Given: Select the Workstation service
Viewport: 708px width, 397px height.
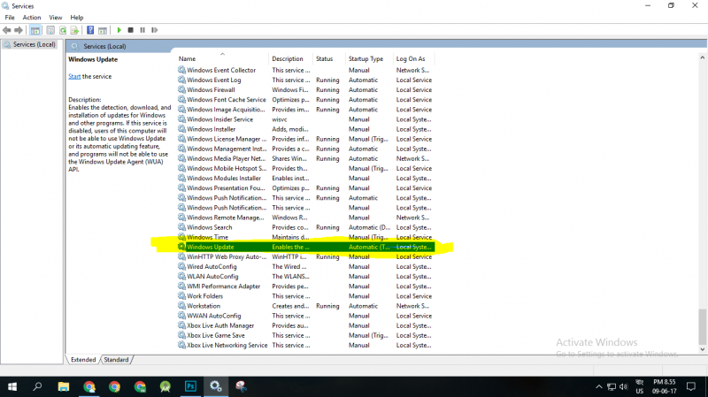Looking at the screenshot, I should (x=305, y=306).
